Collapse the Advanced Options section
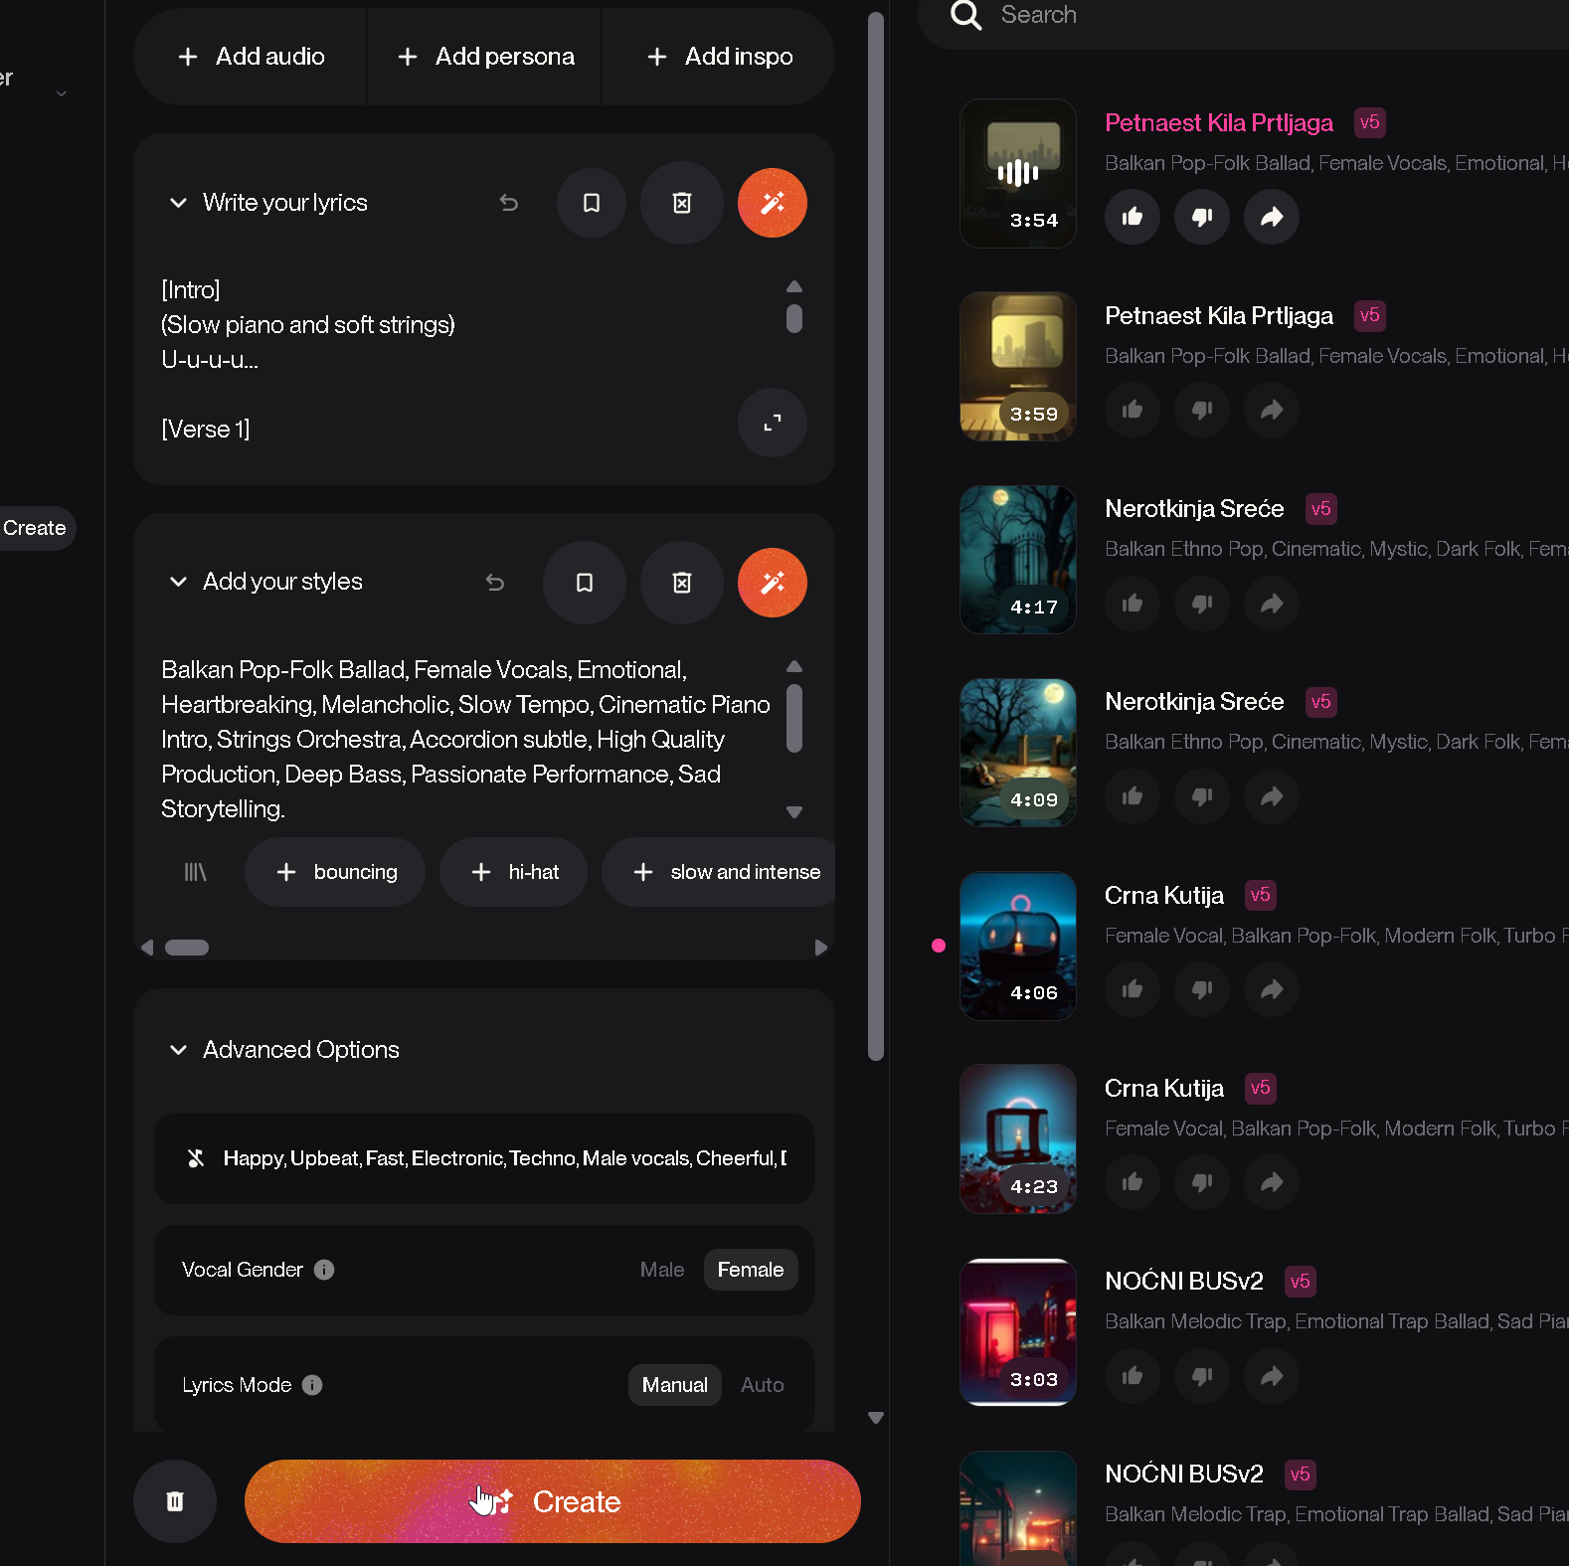The image size is (1569, 1566). point(179,1050)
